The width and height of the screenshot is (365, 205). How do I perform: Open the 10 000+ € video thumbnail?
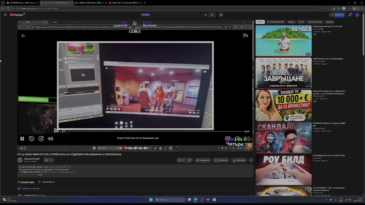[x=283, y=105]
